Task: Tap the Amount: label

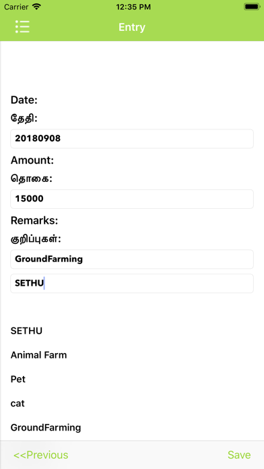Action: click(32, 160)
